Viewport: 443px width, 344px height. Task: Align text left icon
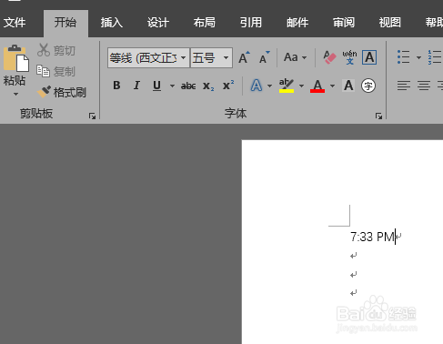(404, 86)
